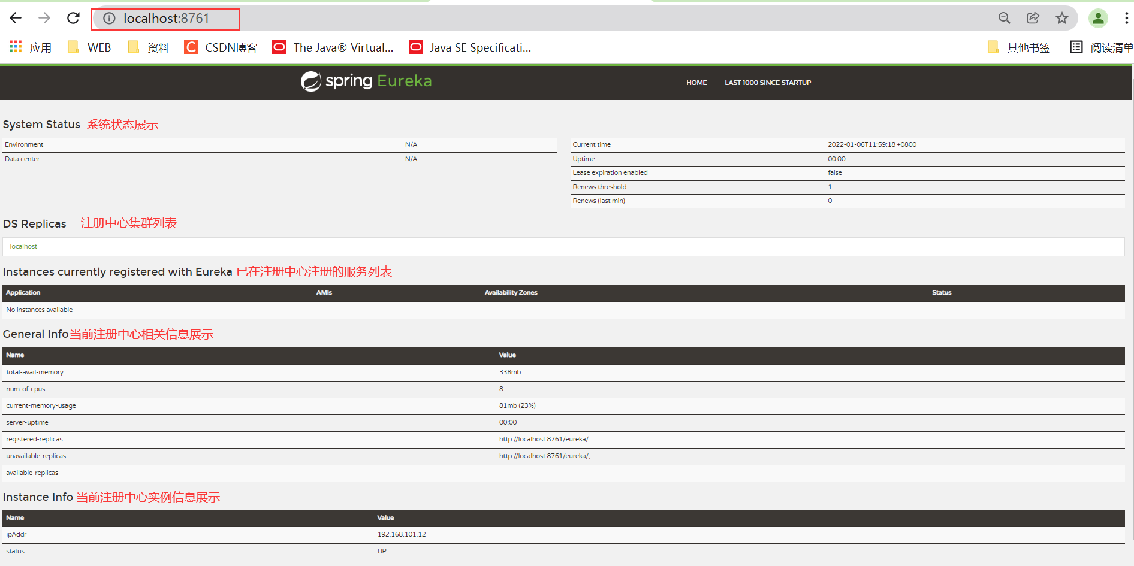1134x566 pixels.
Task: Open The Java Virtual Machine bookmark
Action: coord(333,47)
